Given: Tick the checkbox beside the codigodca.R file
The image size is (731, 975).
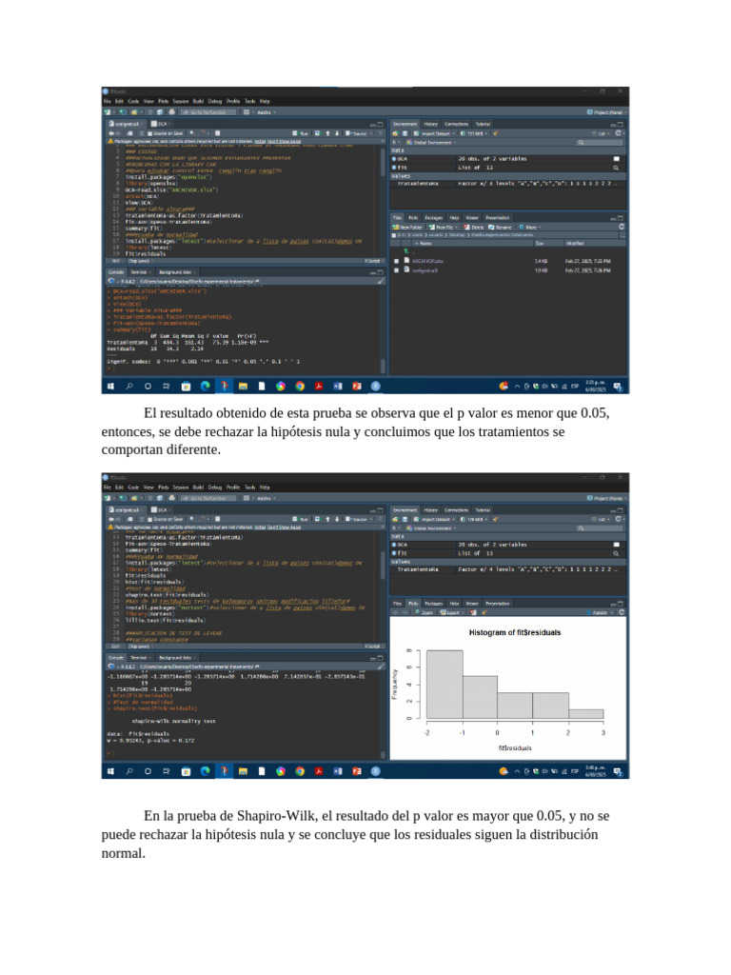Looking at the screenshot, I should tap(397, 270).
